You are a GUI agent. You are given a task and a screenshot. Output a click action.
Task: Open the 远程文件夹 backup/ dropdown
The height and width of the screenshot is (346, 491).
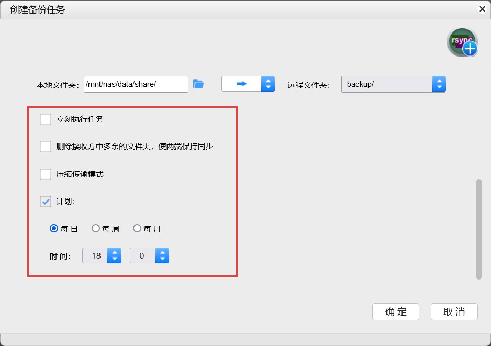439,83
